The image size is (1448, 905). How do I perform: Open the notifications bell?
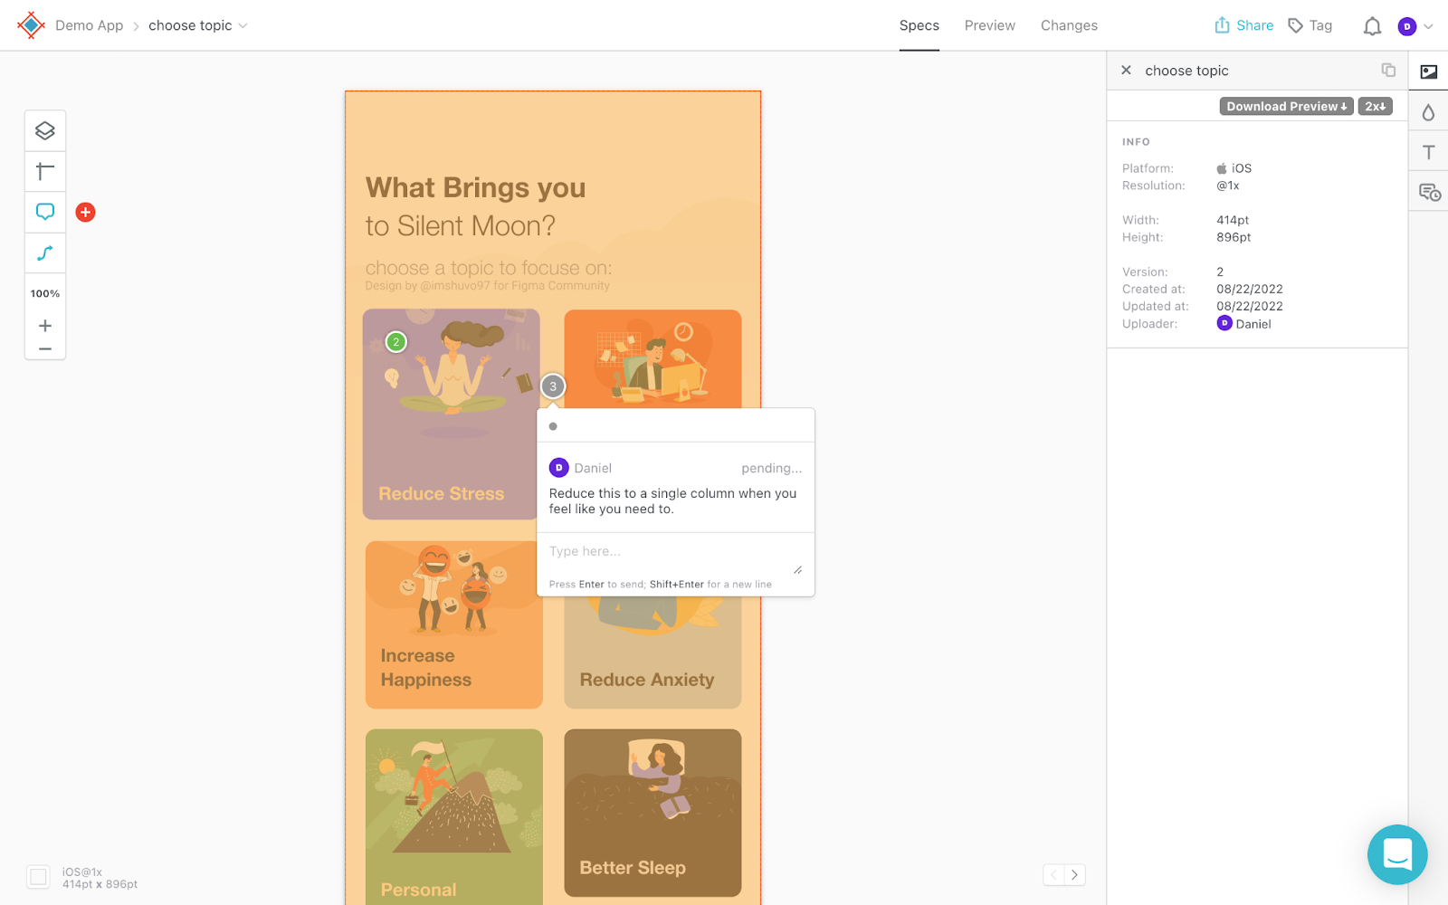[1372, 26]
